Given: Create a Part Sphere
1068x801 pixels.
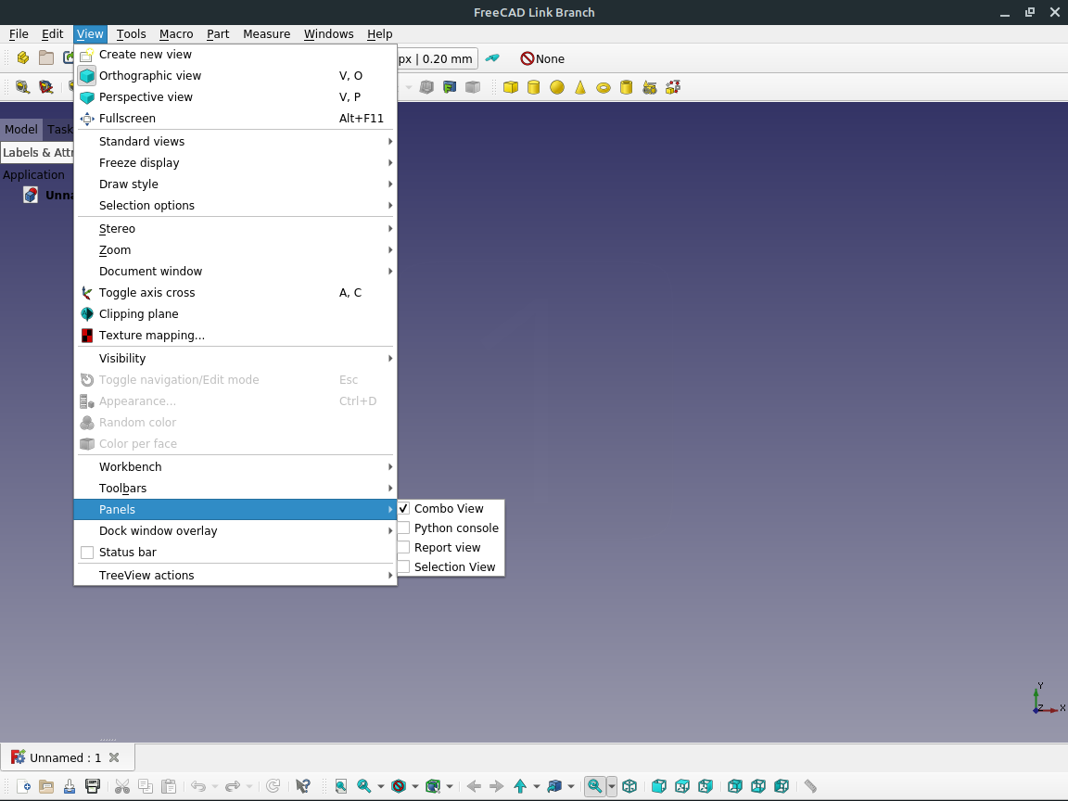Looking at the screenshot, I should pyautogui.click(x=556, y=86).
